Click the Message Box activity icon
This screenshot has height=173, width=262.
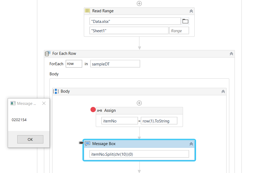coord(88,144)
